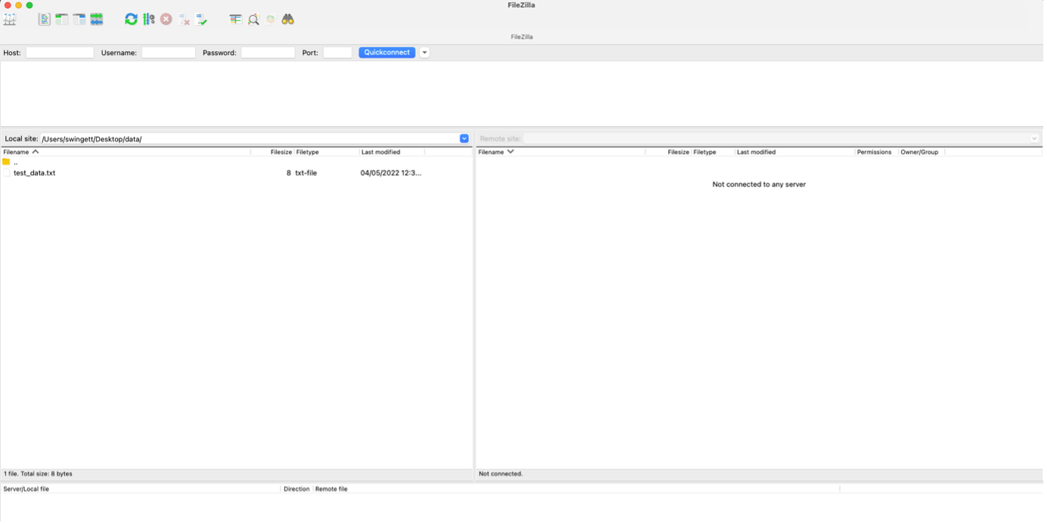Viewport: 1047px width, 524px height.
Task: Click the 'txt-file' filetype cell
Action: pyautogui.click(x=306, y=173)
